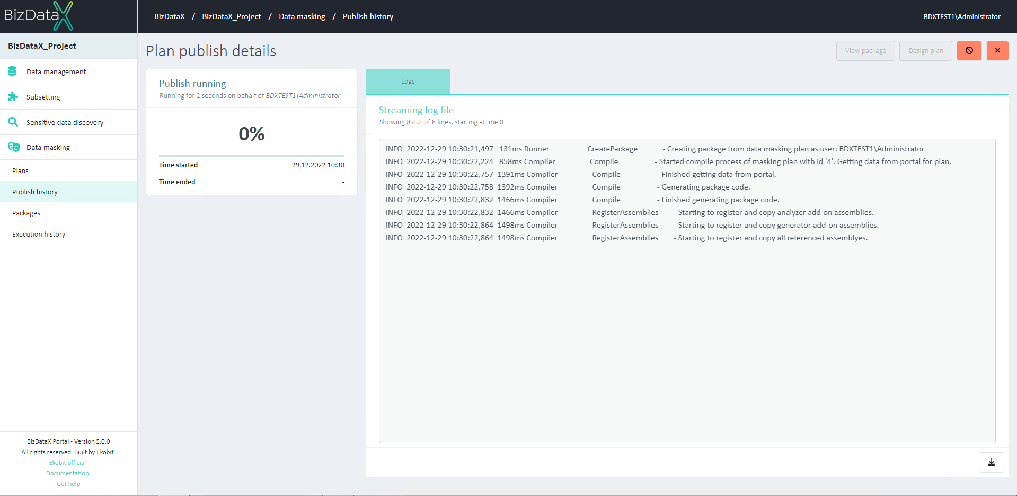Click log line about generator add-on assemblies

click(x=632, y=225)
